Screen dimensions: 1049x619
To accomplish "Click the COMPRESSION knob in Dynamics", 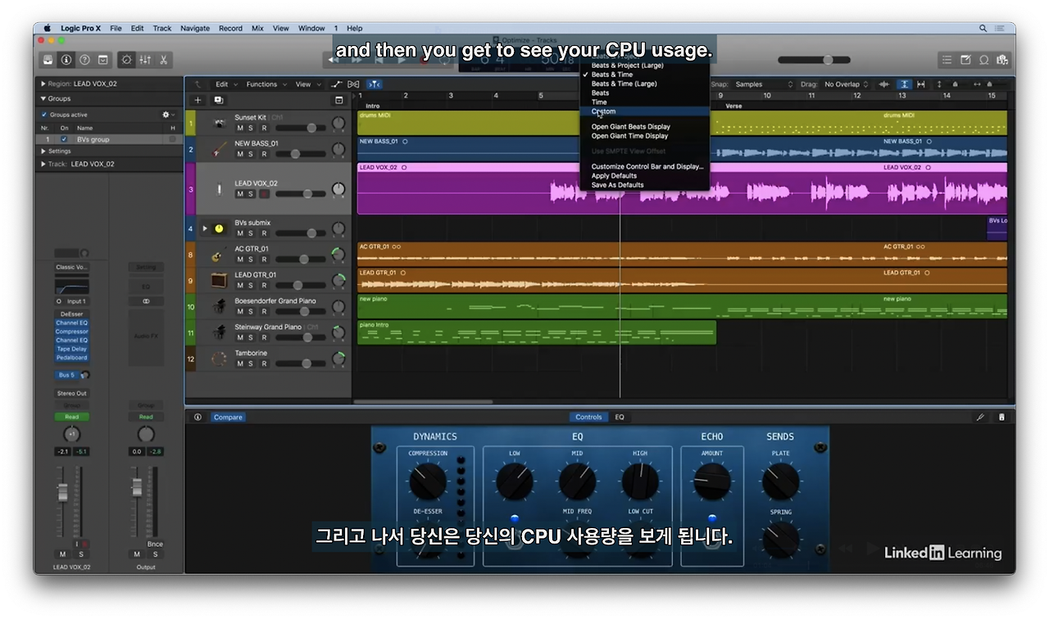I will click(428, 481).
